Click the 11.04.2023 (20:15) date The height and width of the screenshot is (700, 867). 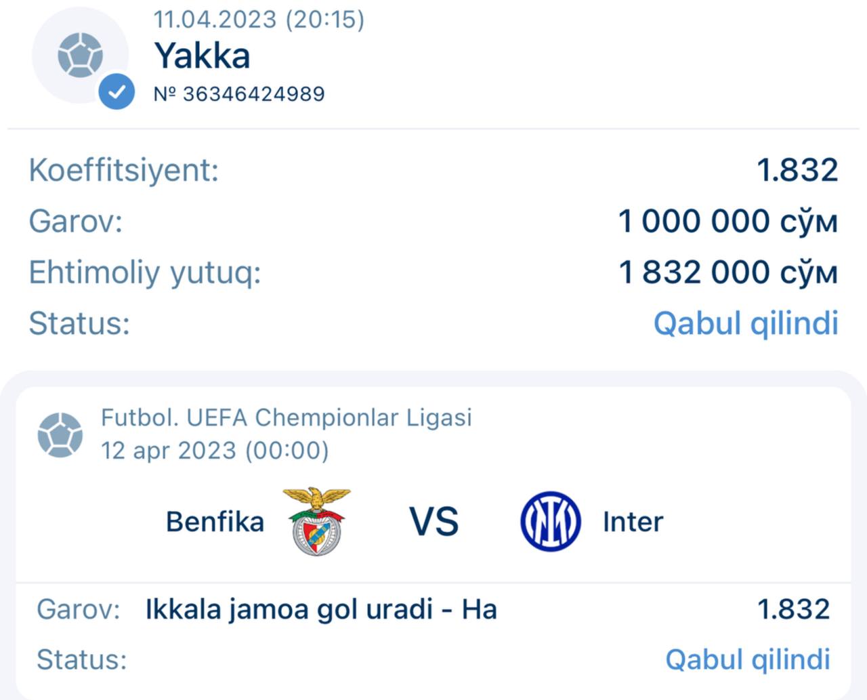click(259, 19)
